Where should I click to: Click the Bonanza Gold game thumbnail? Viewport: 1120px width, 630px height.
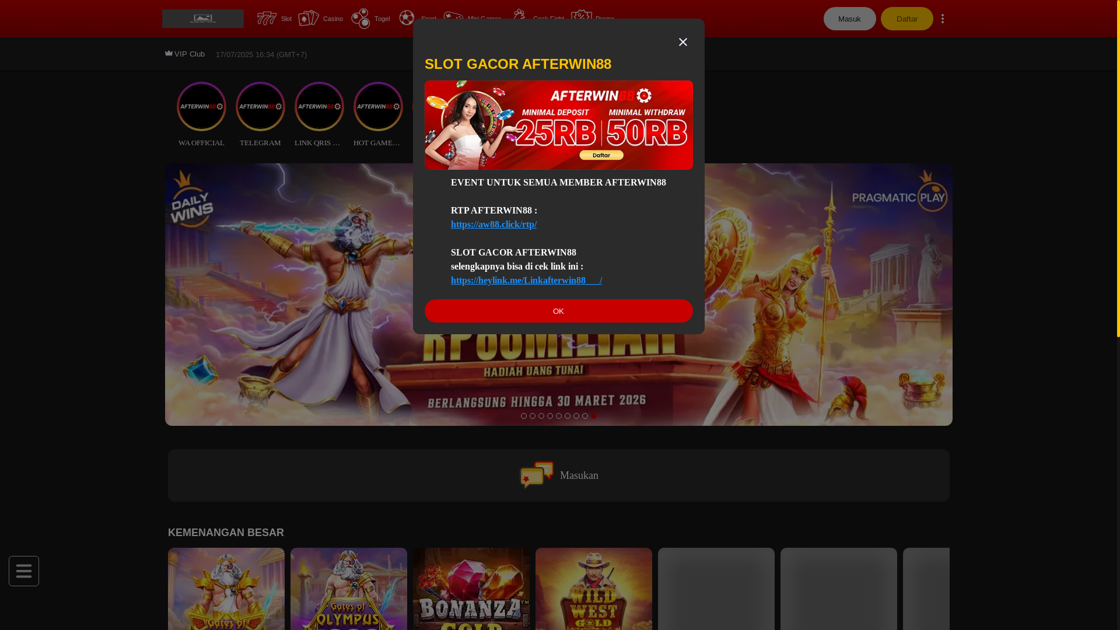coord(471,589)
